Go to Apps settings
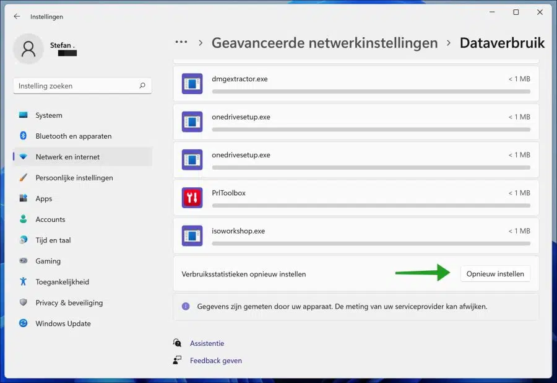Viewport: 557px width, 383px height. [x=83, y=198]
